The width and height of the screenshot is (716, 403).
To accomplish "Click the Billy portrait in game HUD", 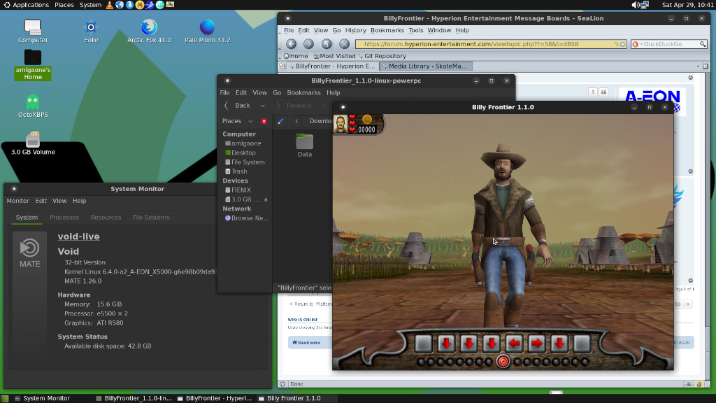I will pos(341,124).
